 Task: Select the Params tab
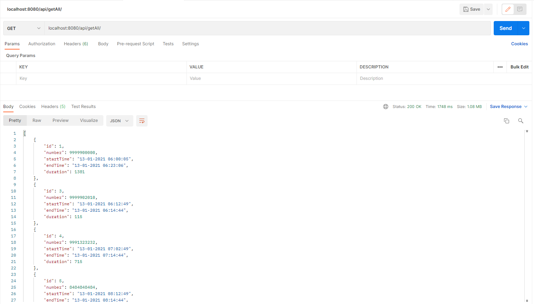12,44
